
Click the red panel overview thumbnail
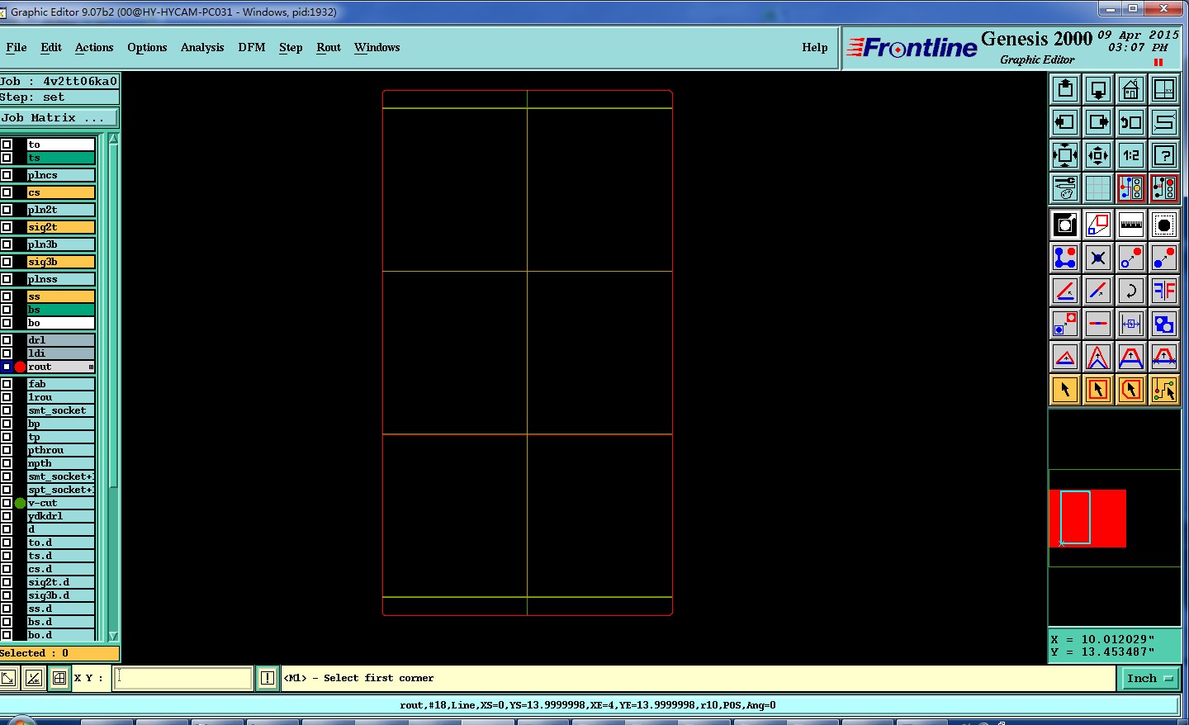click(1087, 519)
